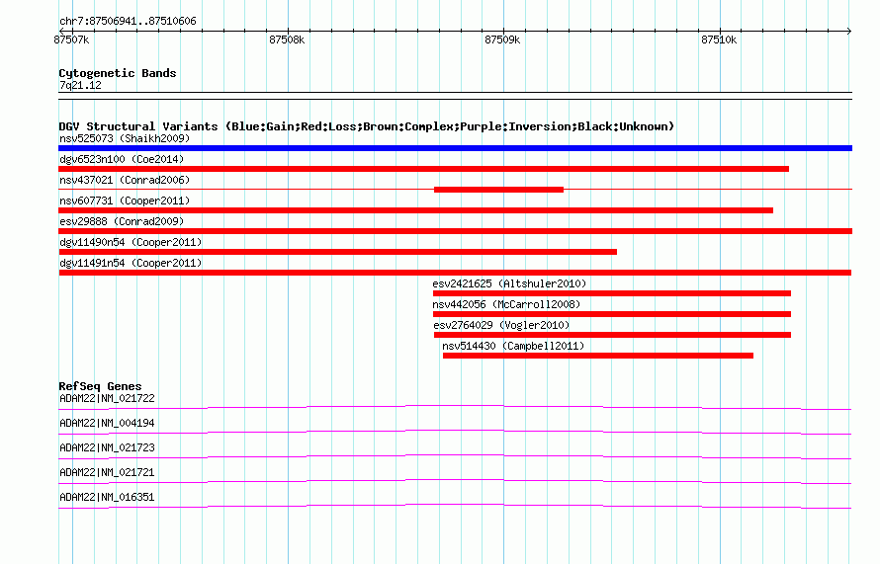The width and height of the screenshot is (880, 564).
Task: Open nsv437021 (Conrad2006) variant label
Action: pos(125,180)
